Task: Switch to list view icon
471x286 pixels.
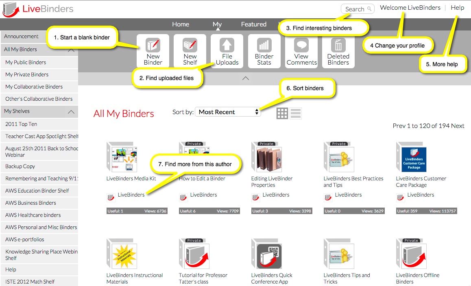Action: (x=296, y=113)
